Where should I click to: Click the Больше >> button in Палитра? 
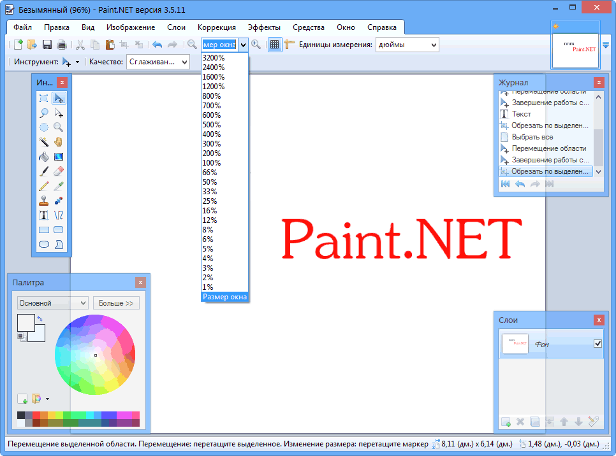coord(116,303)
